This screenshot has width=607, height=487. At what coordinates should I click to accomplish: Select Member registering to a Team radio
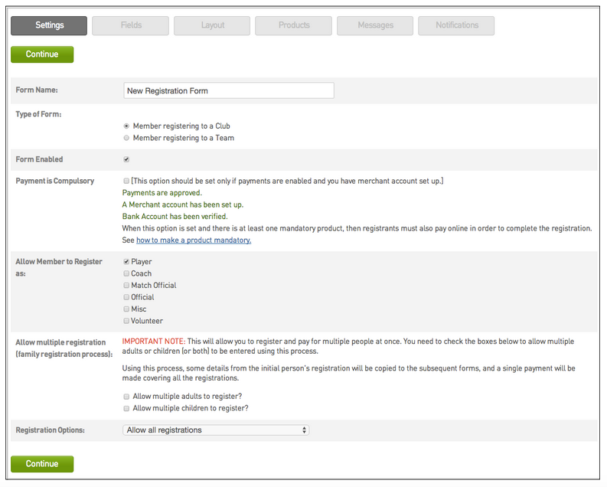(126, 138)
